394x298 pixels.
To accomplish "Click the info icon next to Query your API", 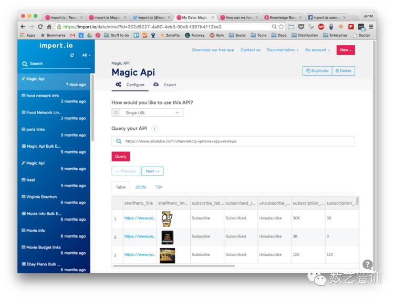I will click(x=154, y=129).
